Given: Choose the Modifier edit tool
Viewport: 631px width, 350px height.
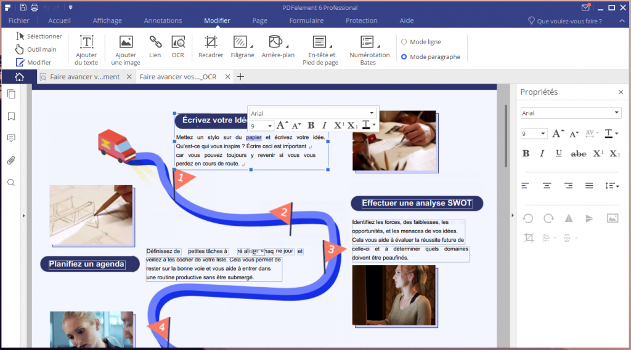Looking at the screenshot, I should (x=34, y=62).
